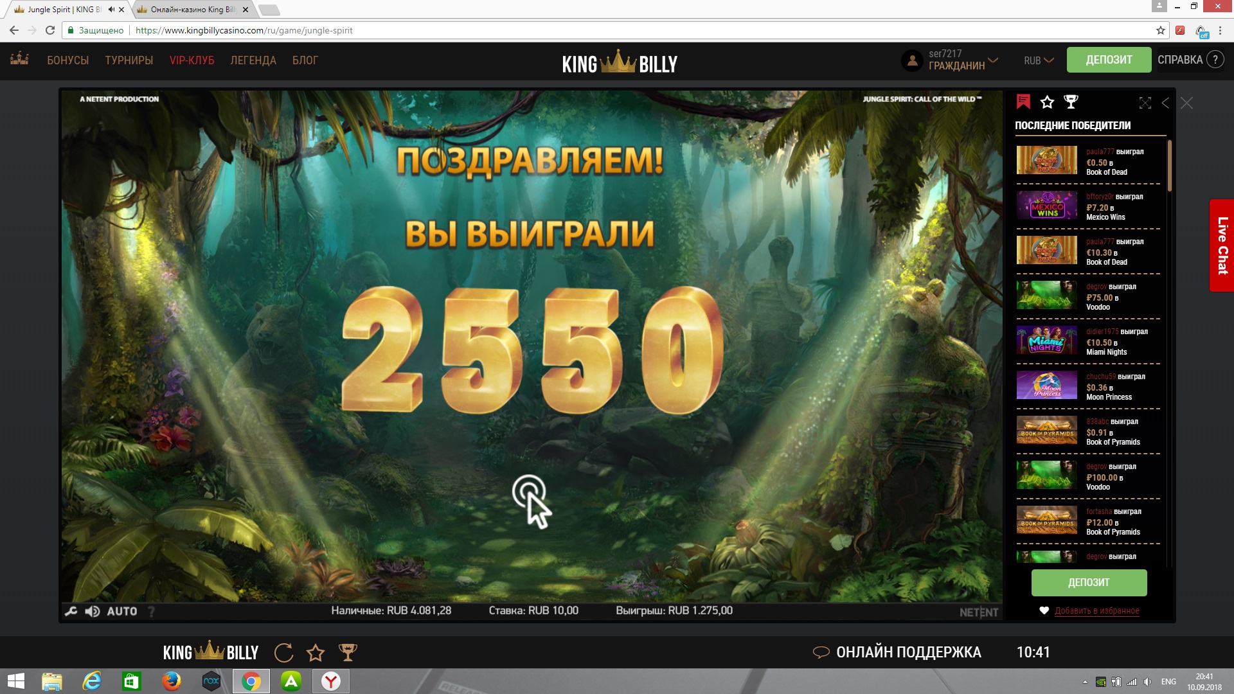Click the red browser extension icon

1180,30
